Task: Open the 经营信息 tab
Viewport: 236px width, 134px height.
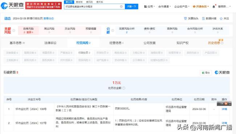Action: [117, 43]
